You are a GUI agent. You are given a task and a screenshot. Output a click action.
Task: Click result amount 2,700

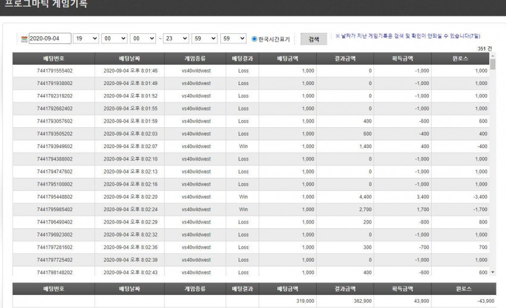pos(366,209)
